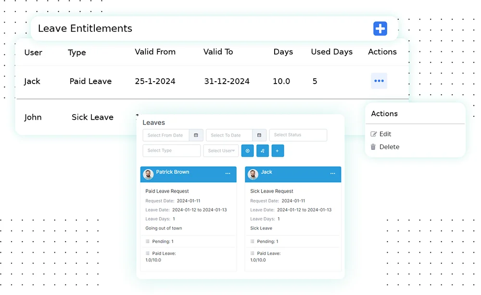Click the Used Days column header
The image size is (481, 295).
tap(331, 52)
